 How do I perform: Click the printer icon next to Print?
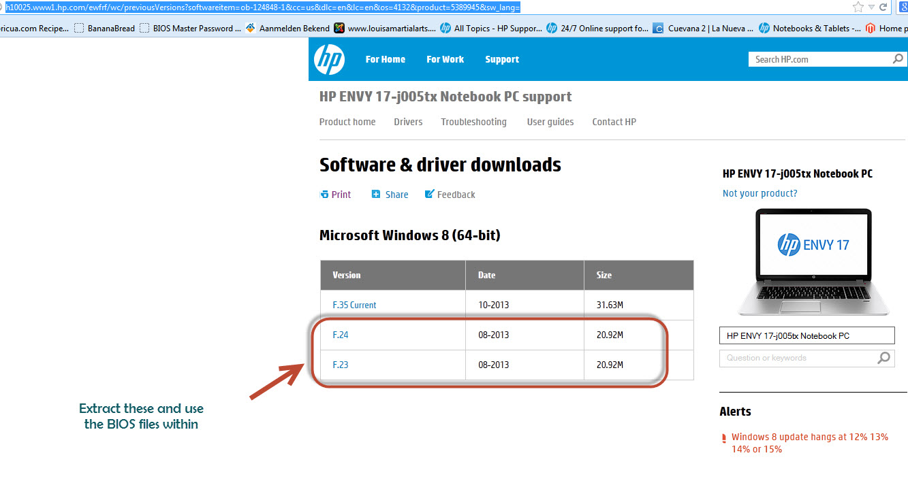pos(324,195)
